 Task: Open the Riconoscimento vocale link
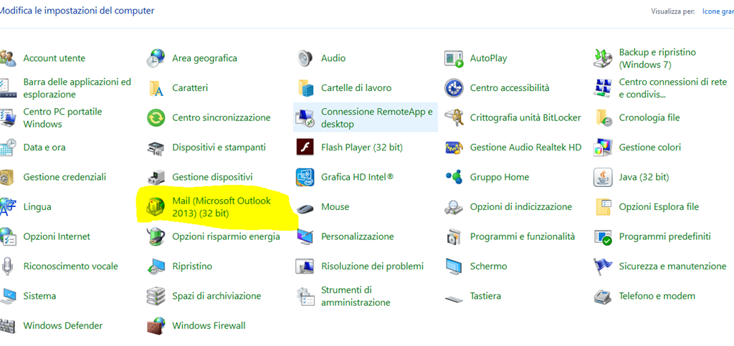[x=71, y=266]
